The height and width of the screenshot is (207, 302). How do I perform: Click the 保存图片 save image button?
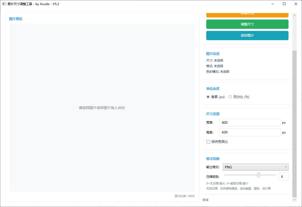[x=247, y=35]
